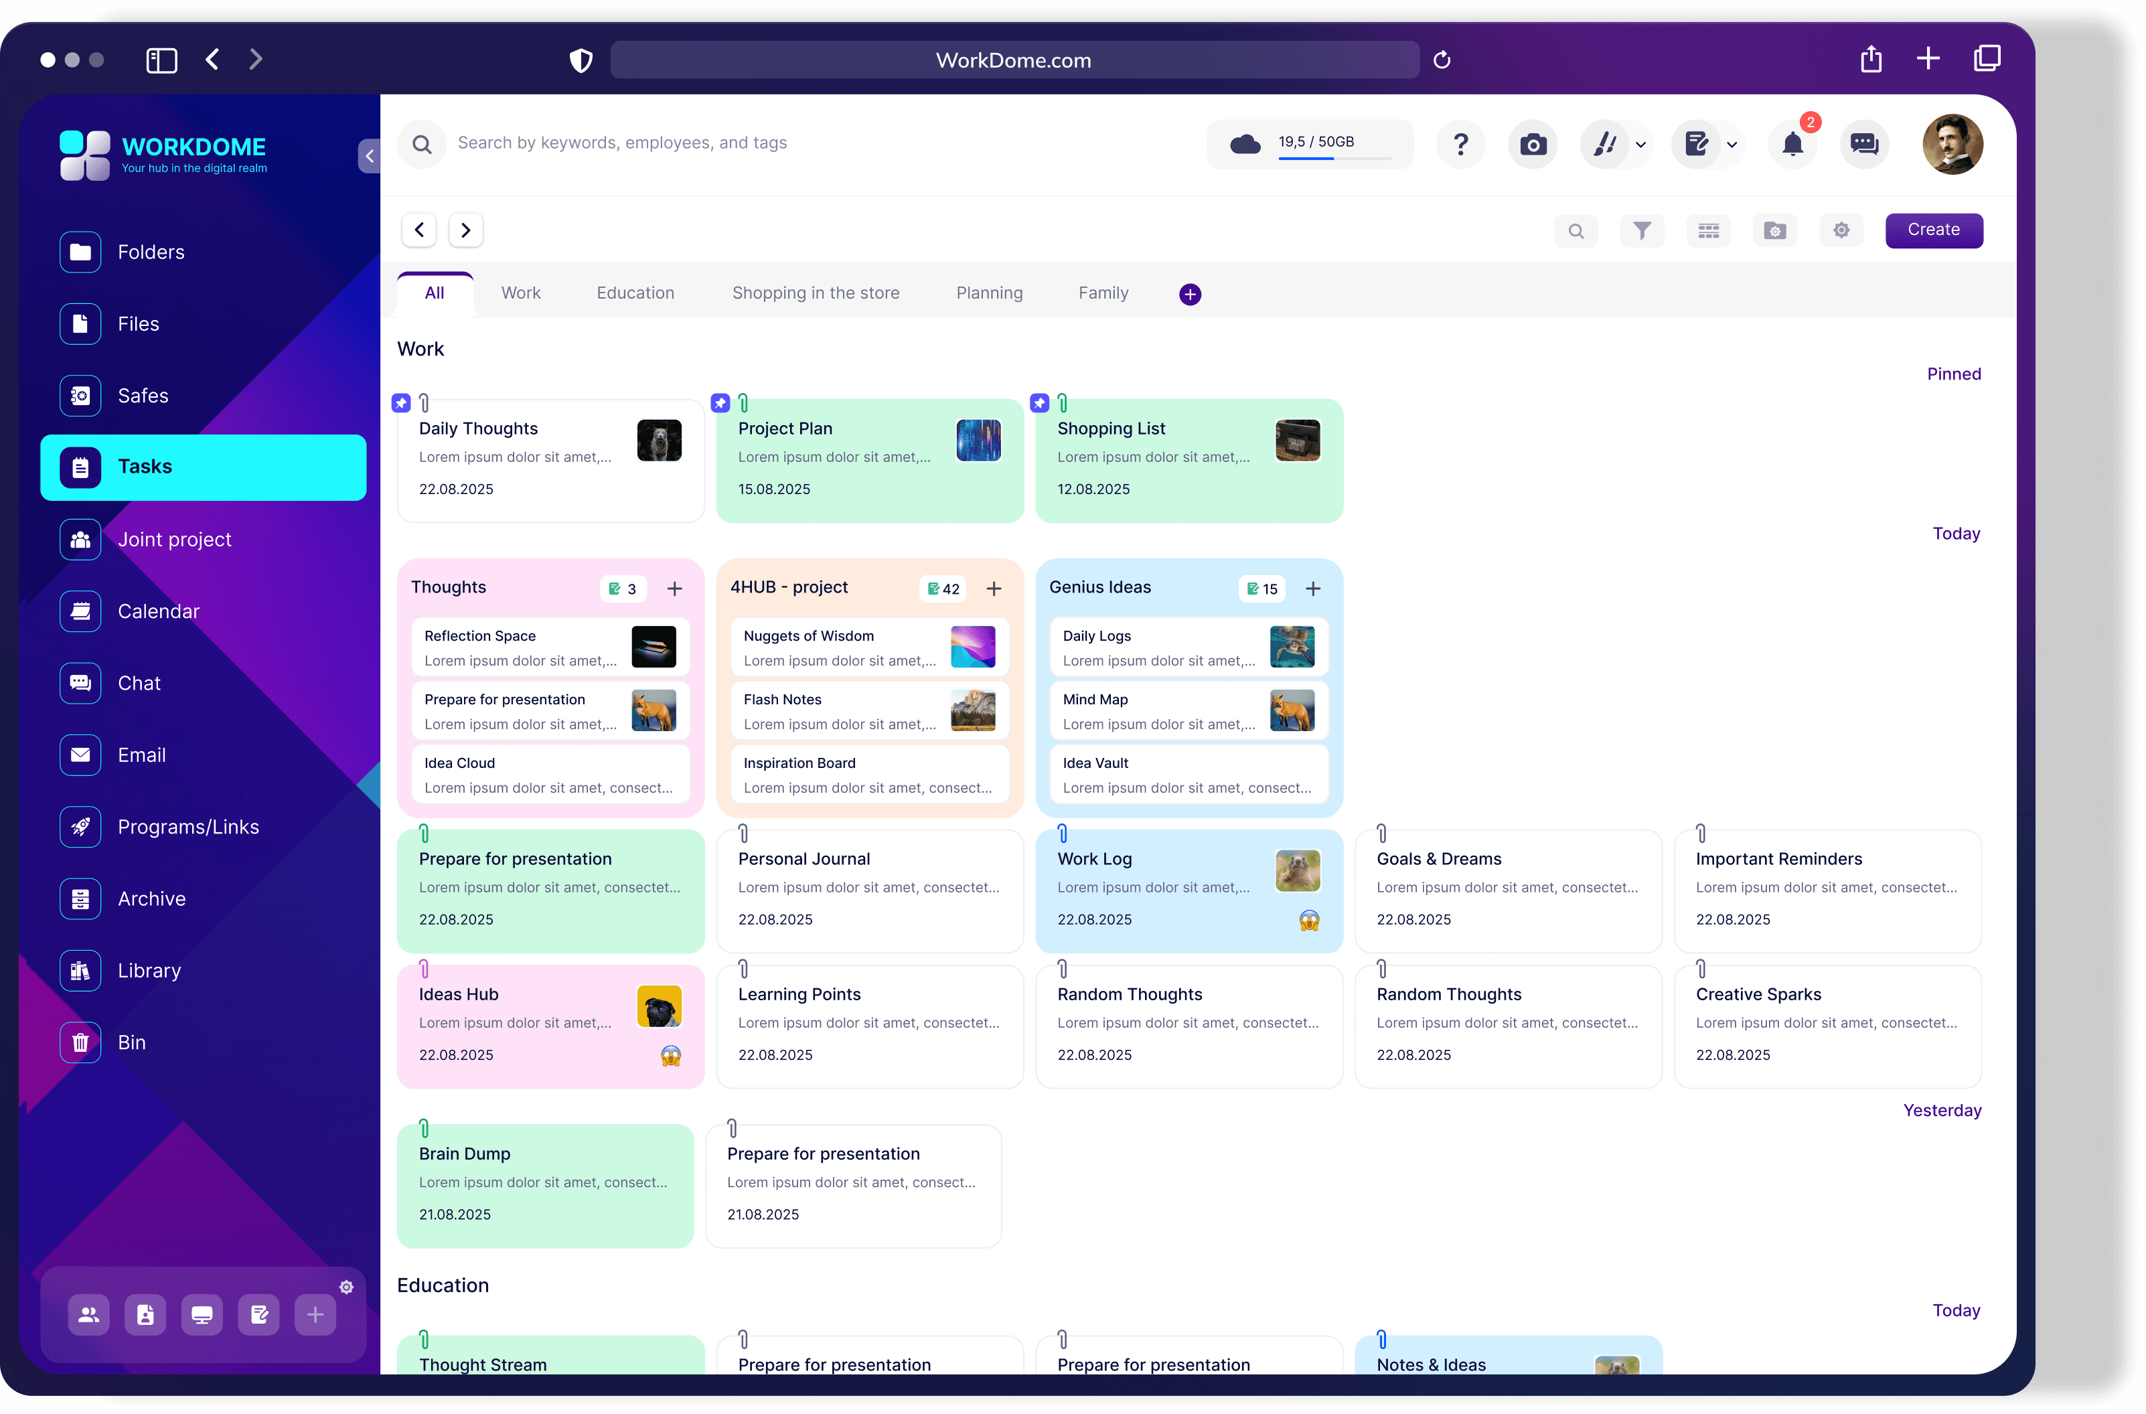2146x1414 pixels.
Task: Open the camera screenshot tool
Action: click(x=1532, y=145)
